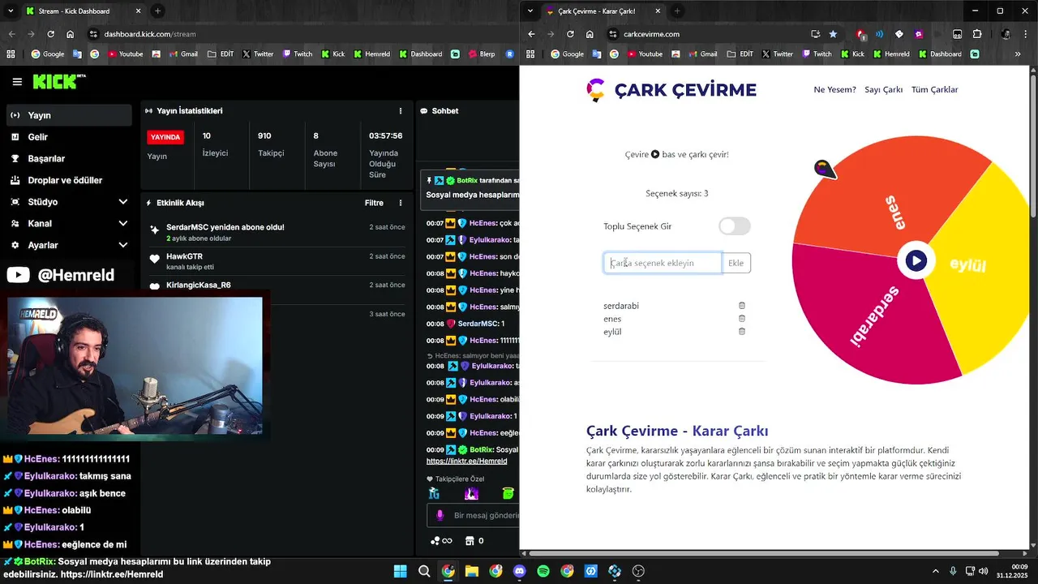This screenshot has height=584, width=1038.
Task: Open the Blerp bookmark in Kick window
Action: [x=480, y=54]
